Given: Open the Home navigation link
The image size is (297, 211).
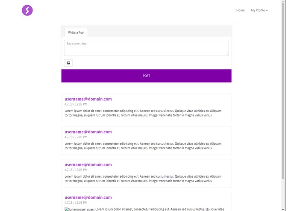Looking at the screenshot, I should click(240, 10).
